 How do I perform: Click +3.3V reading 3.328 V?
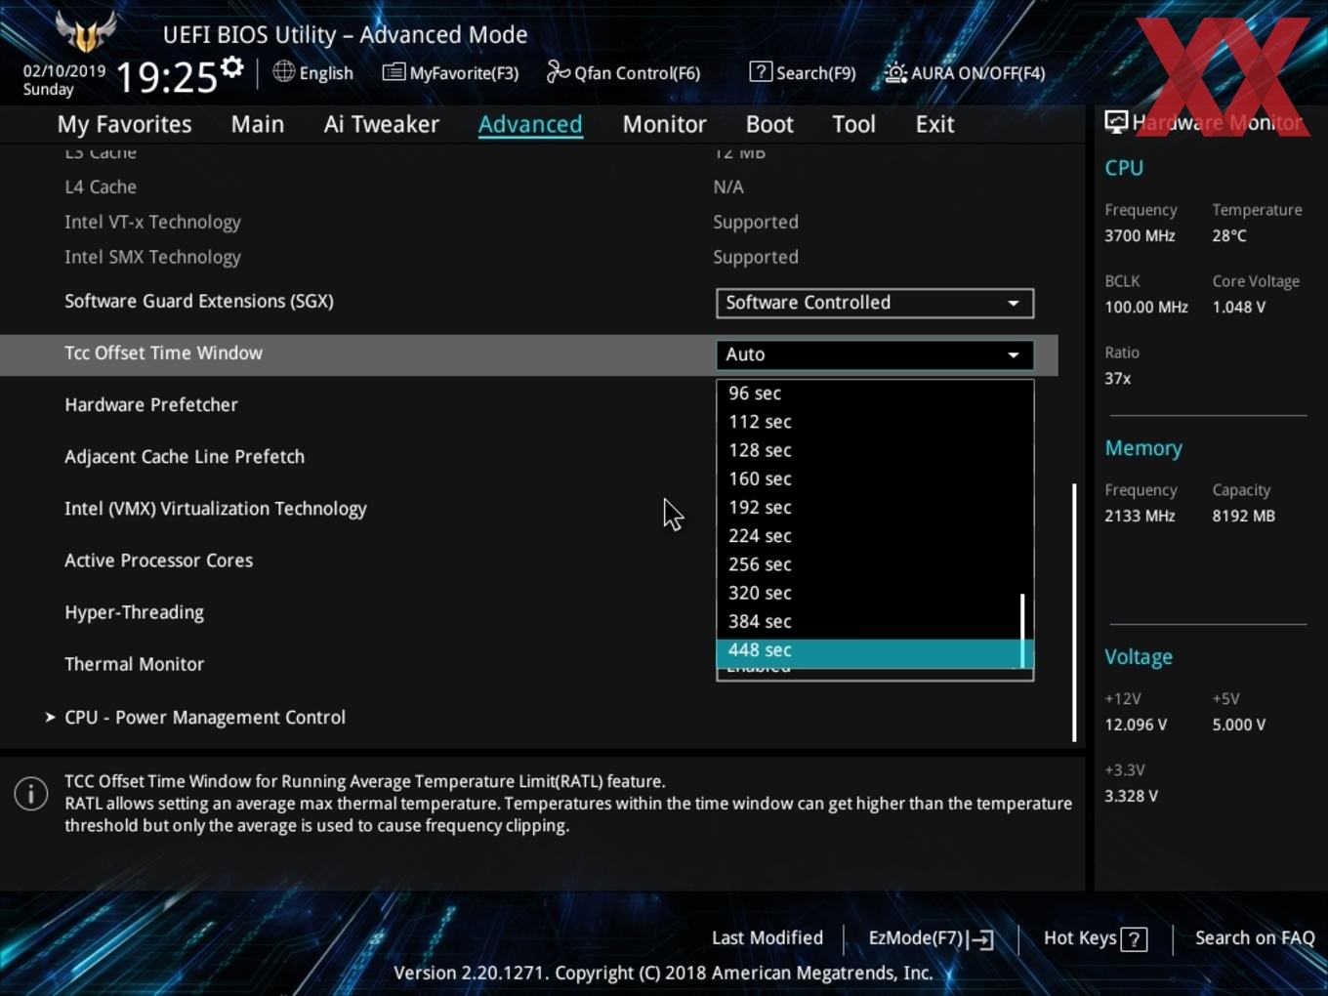(1132, 796)
